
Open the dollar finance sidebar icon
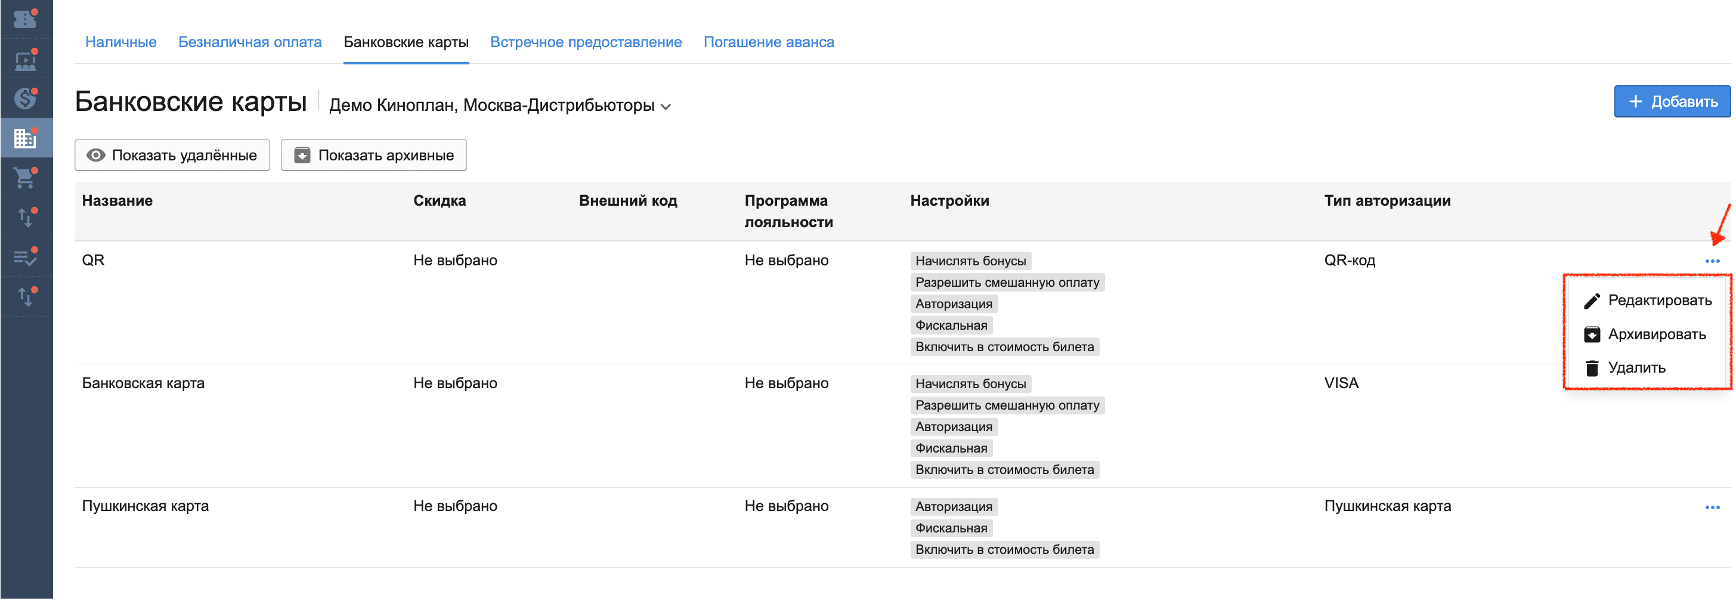pyautogui.click(x=26, y=98)
